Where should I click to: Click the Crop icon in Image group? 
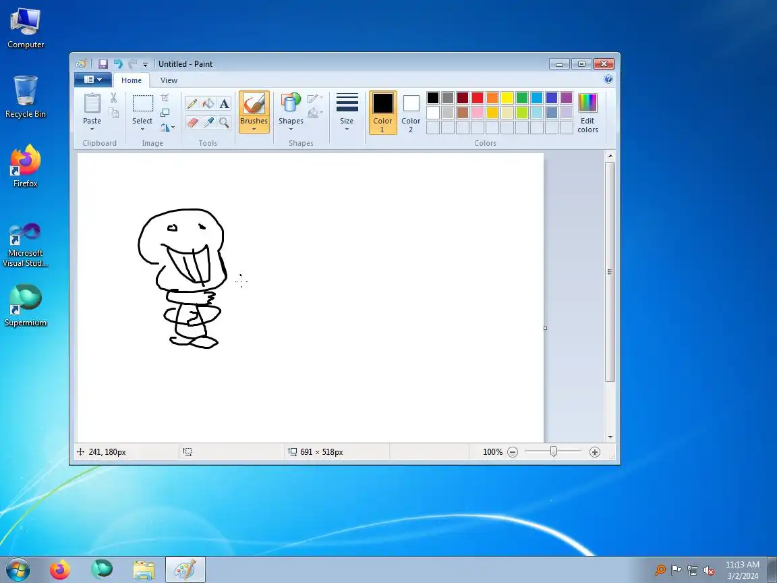click(165, 98)
